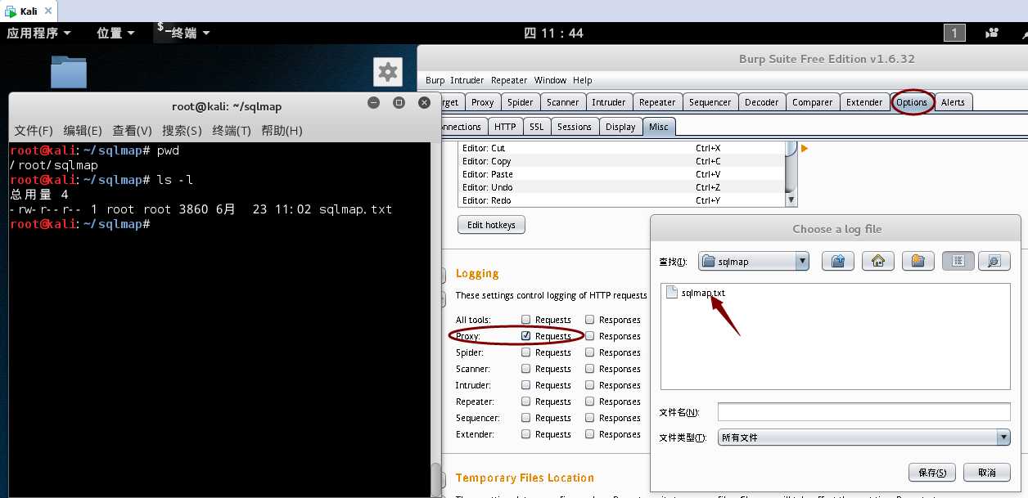
Task: Switch file dialog to details view
Action: [994, 261]
